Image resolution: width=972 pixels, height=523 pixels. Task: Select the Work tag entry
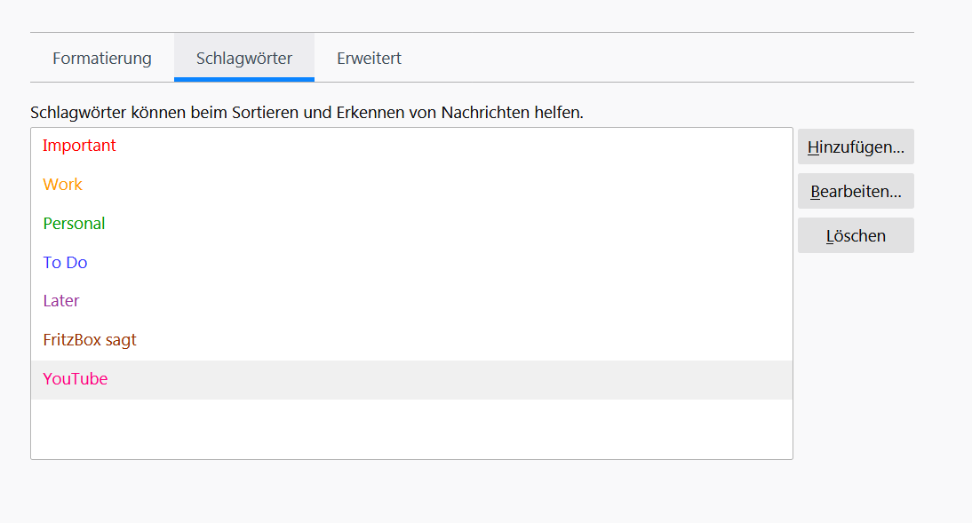pos(62,185)
